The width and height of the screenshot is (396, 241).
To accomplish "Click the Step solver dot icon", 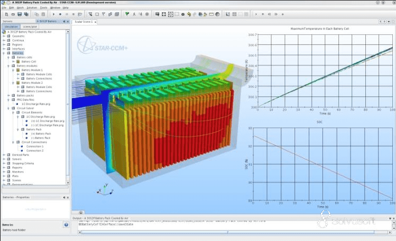I will coord(60,14).
